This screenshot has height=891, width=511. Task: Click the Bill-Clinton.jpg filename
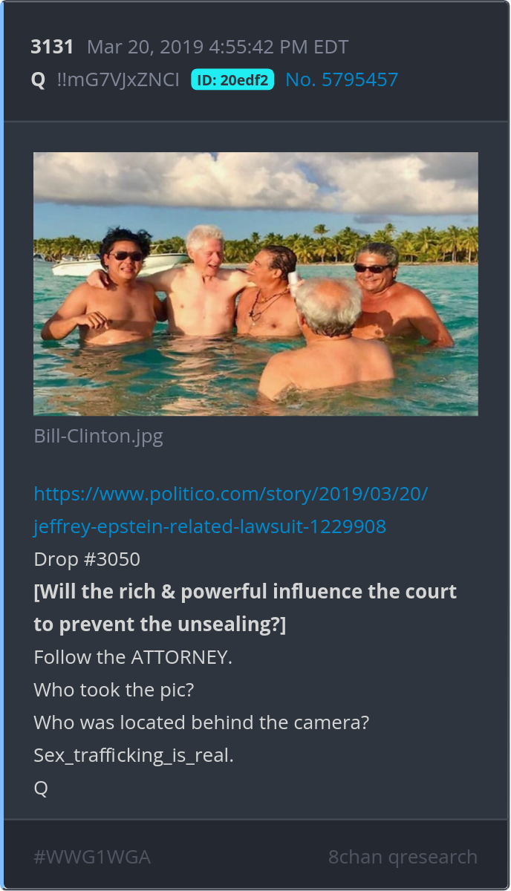tap(98, 436)
